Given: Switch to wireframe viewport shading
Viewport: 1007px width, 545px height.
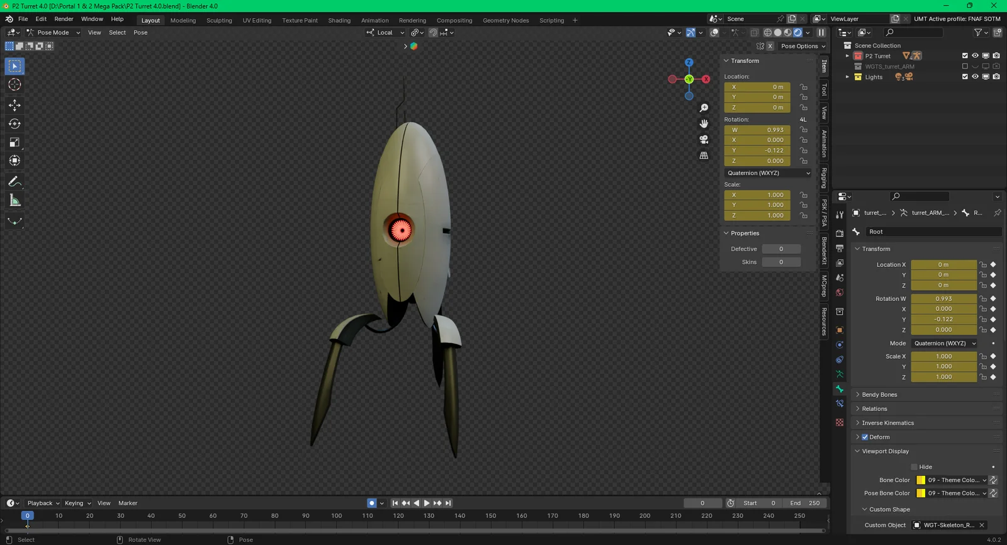Looking at the screenshot, I should point(768,33).
